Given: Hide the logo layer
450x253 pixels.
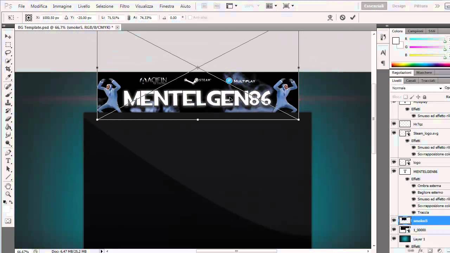Looking at the screenshot, I should pos(394,162).
